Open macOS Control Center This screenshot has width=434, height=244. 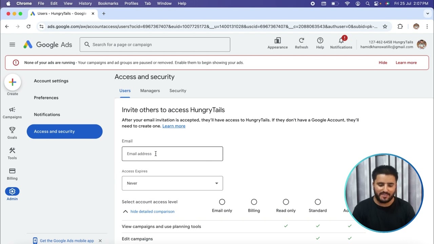(376, 3)
